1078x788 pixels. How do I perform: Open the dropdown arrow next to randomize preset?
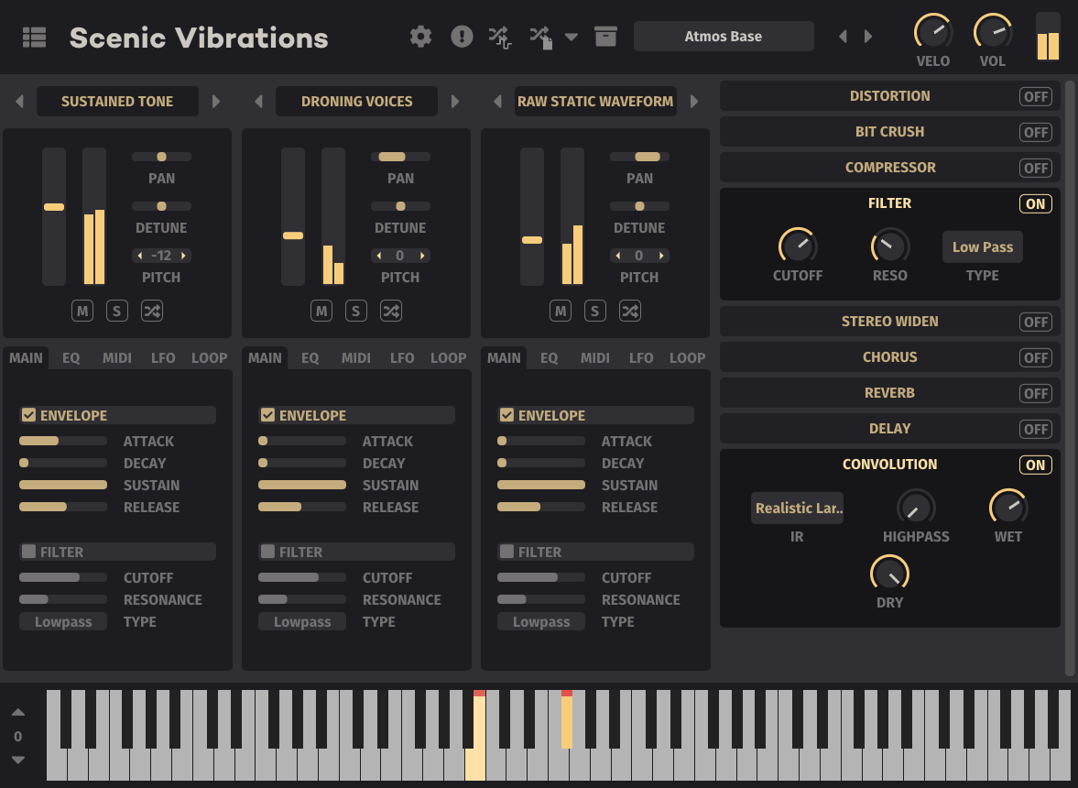pyautogui.click(x=572, y=38)
